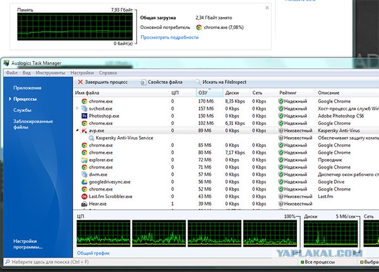
Task: Click the magnifier icon for FileInspect search
Action: (198, 82)
